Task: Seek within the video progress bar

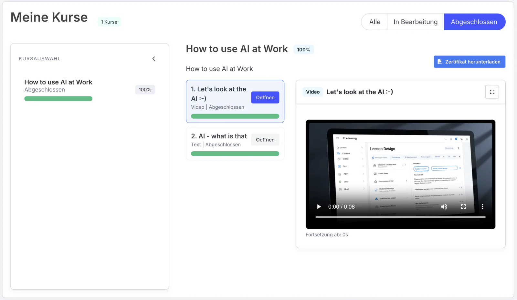Action: pos(400,217)
